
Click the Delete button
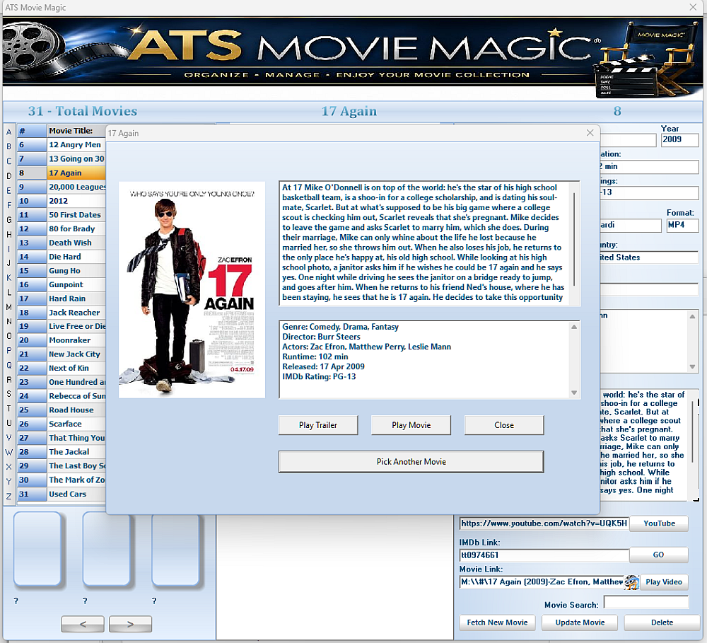pos(662,622)
